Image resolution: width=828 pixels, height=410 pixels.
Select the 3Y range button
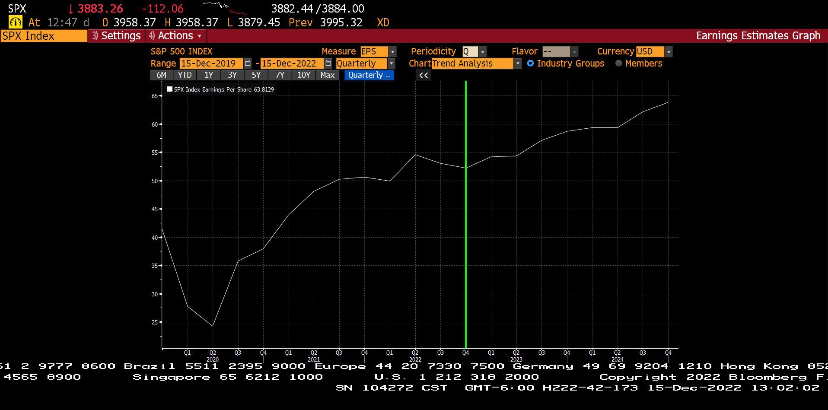[232, 75]
